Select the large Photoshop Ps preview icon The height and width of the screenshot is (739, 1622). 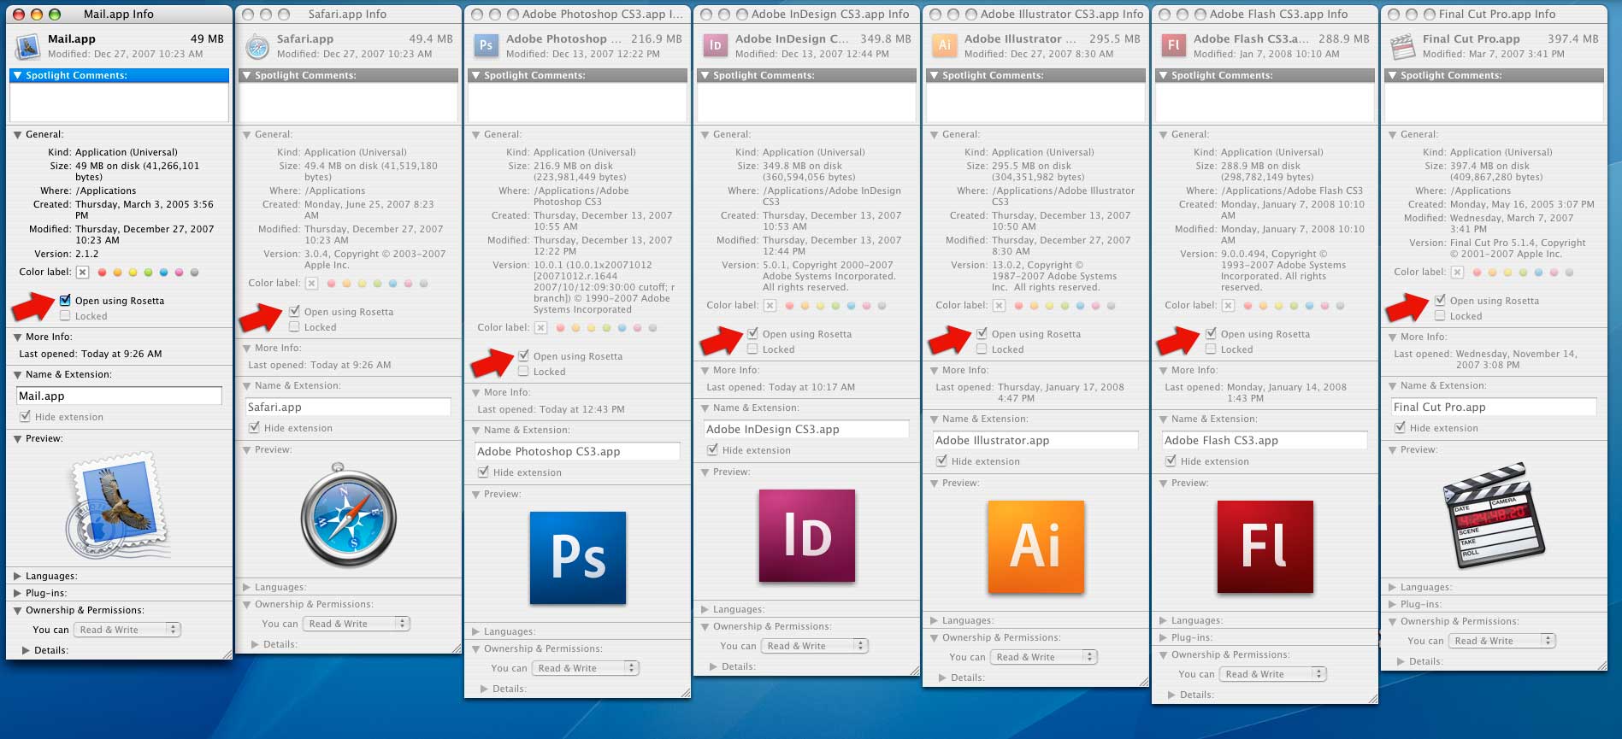click(x=578, y=558)
